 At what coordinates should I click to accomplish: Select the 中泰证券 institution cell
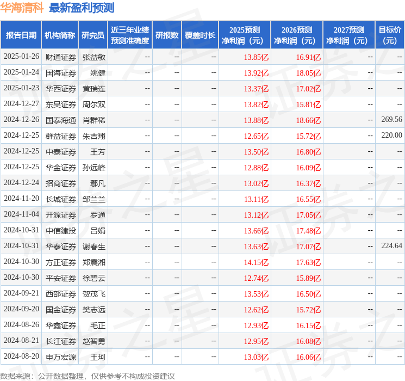pos(61,152)
